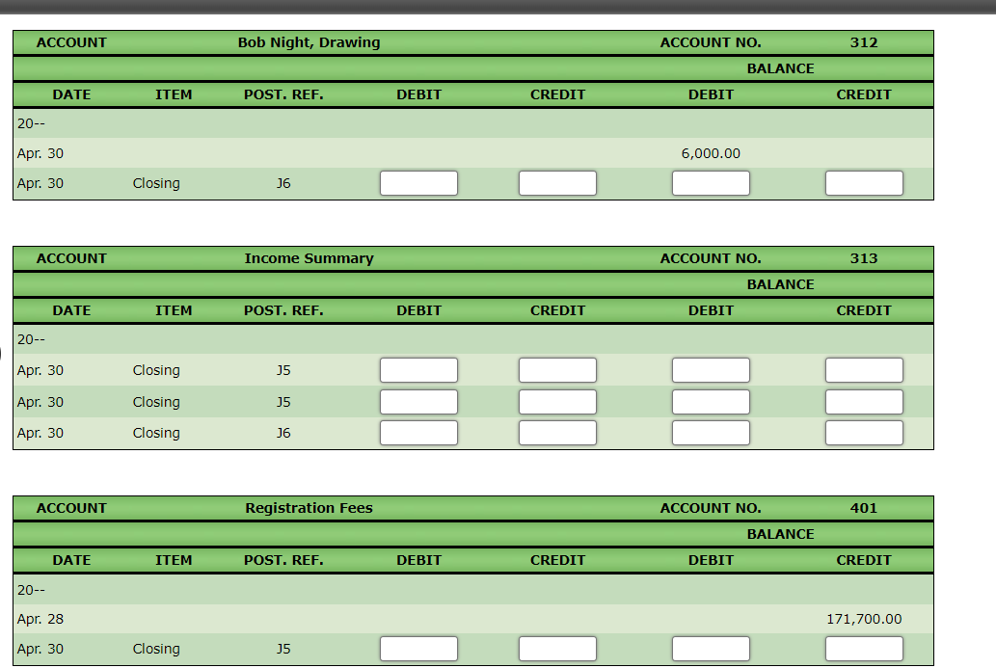Select Balance Debit field in second Income Summary row
The image size is (996, 668).
[711, 402]
